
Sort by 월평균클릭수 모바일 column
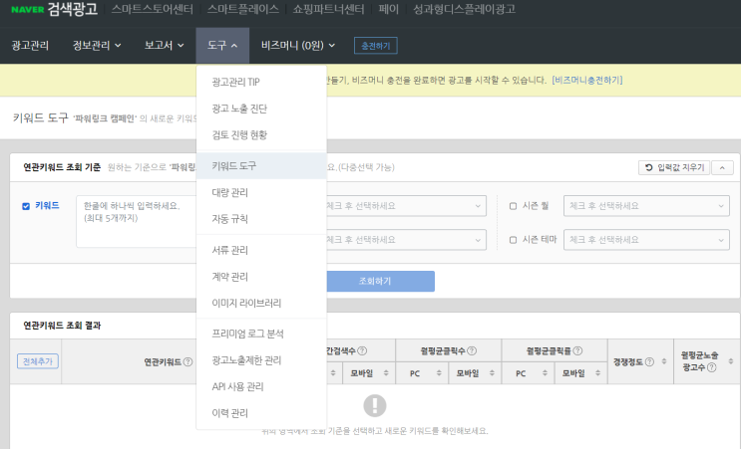(x=492, y=373)
